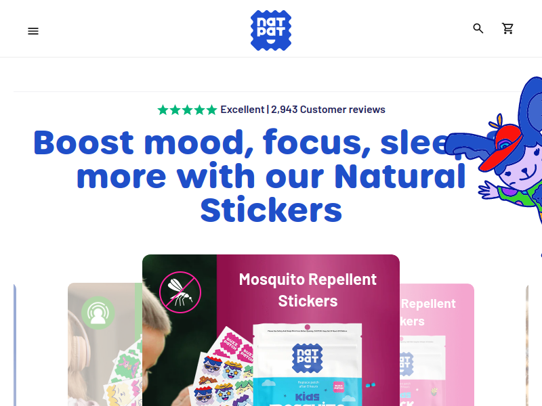Click the green headphones focus icon
Viewport: 542px width, 406px height.
pos(98,313)
